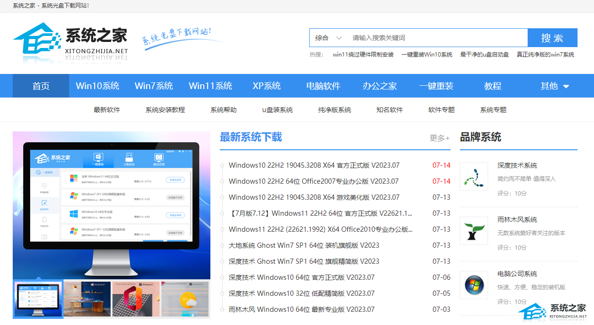The width and height of the screenshot is (594, 325).
Task: Open the 电脑公司系统 Windows orb logo
Action: click(x=474, y=285)
